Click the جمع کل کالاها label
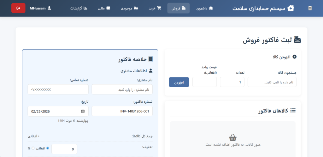 pos(142,136)
